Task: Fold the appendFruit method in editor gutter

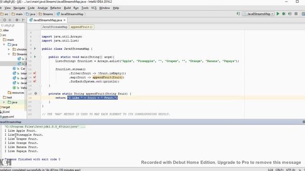Action: [41, 94]
